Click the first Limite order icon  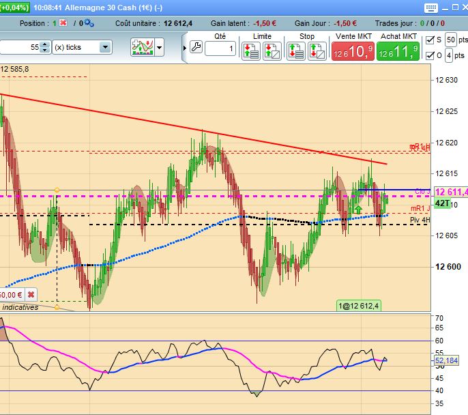coord(251,51)
